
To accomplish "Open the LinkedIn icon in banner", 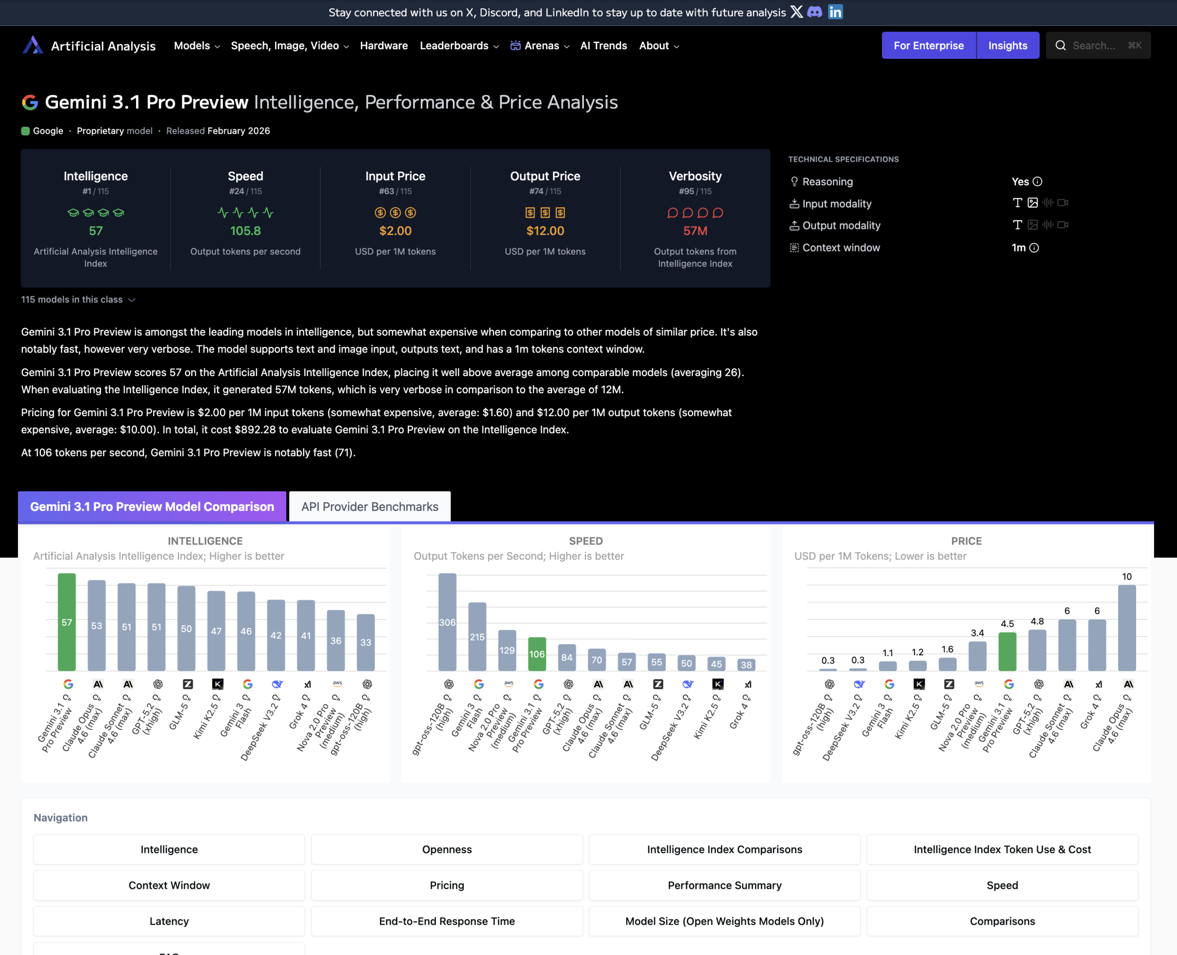I will [835, 12].
